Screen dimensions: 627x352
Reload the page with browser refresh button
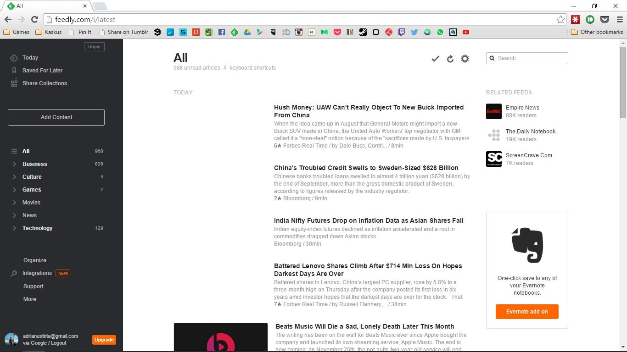34,19
